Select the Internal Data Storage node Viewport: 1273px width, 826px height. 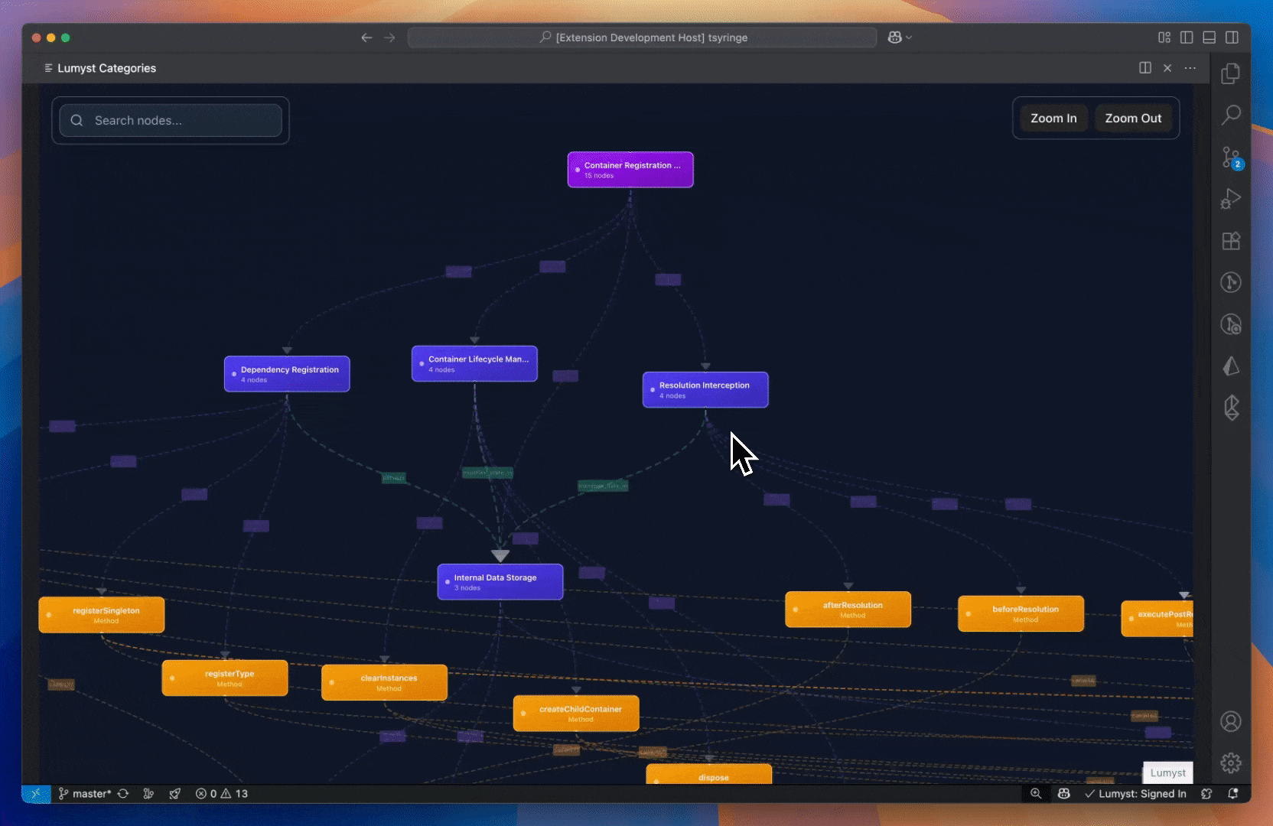tap(500, 582)
